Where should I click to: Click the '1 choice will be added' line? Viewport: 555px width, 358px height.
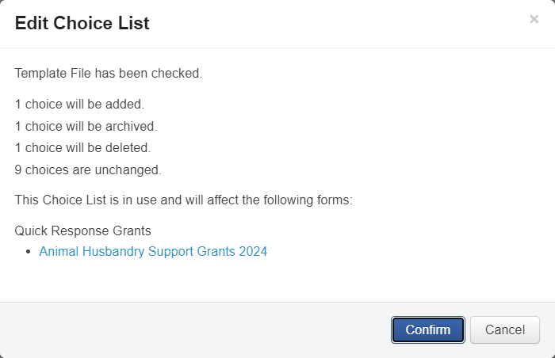(x=79, y=104)
